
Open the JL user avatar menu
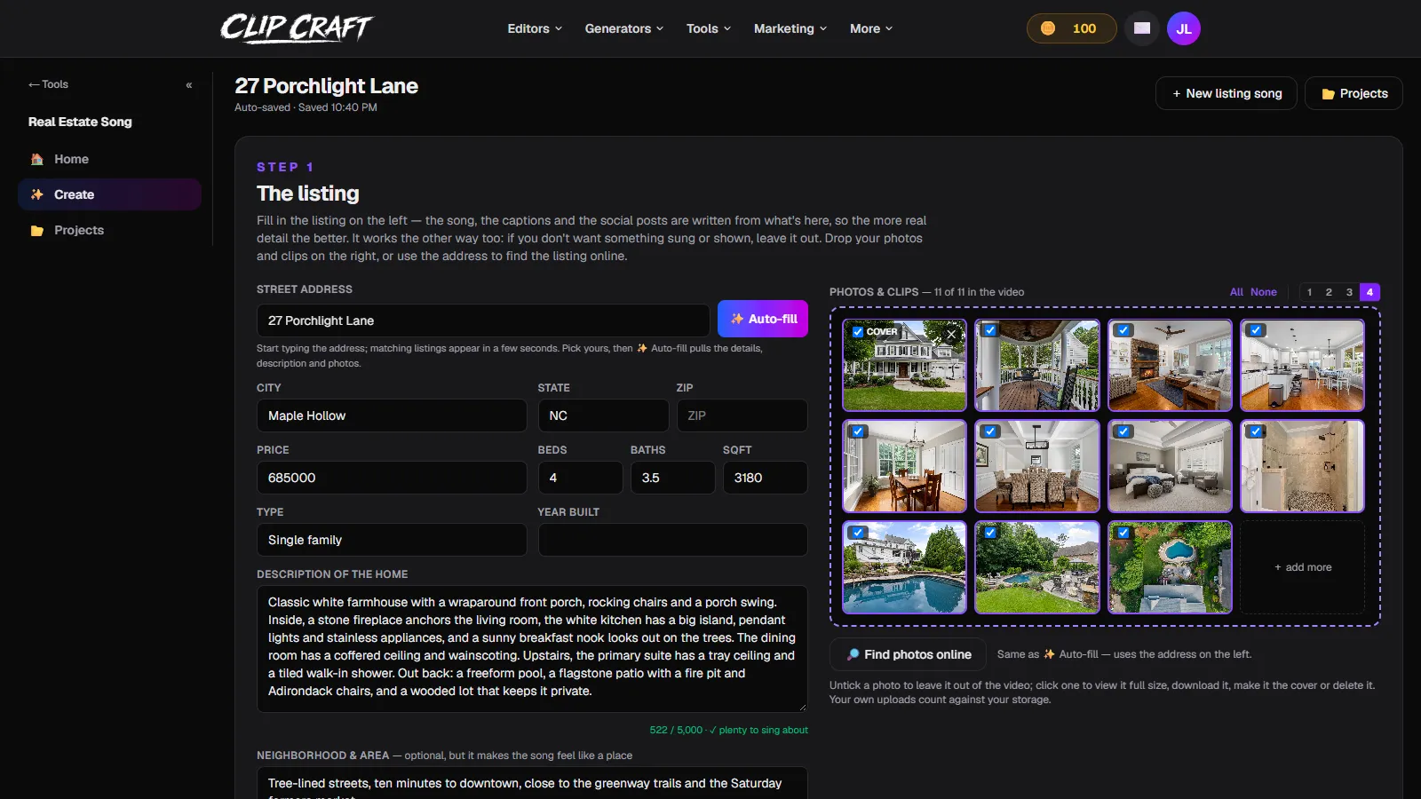(x=1184, y=28)
